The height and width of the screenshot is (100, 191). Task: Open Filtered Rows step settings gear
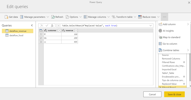click(184, 62)
